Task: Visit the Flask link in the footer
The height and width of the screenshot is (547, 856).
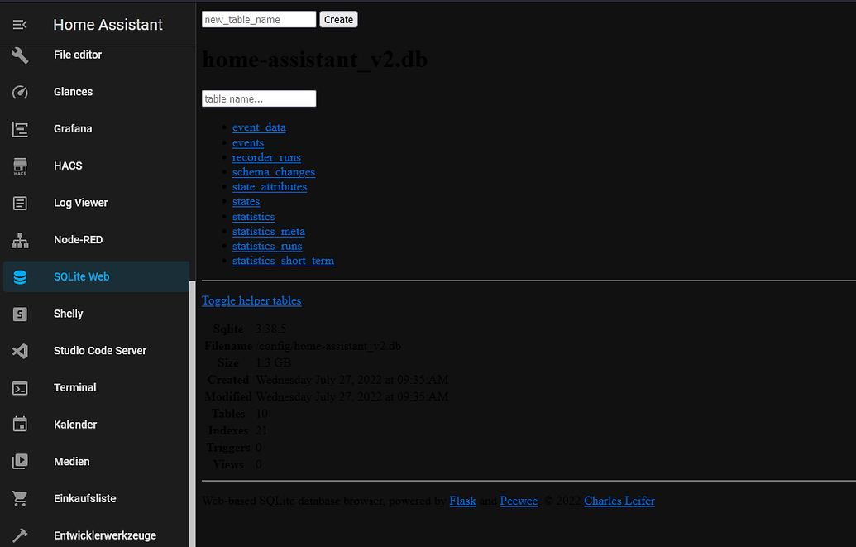Action: [462, 501]
